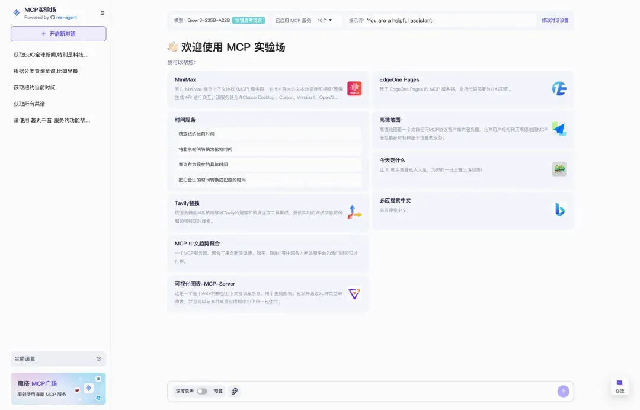The height and width of the screenshot is (410, 640).
Task: Click the Tavily智搜 arrows logo icon
Action: 354,212
